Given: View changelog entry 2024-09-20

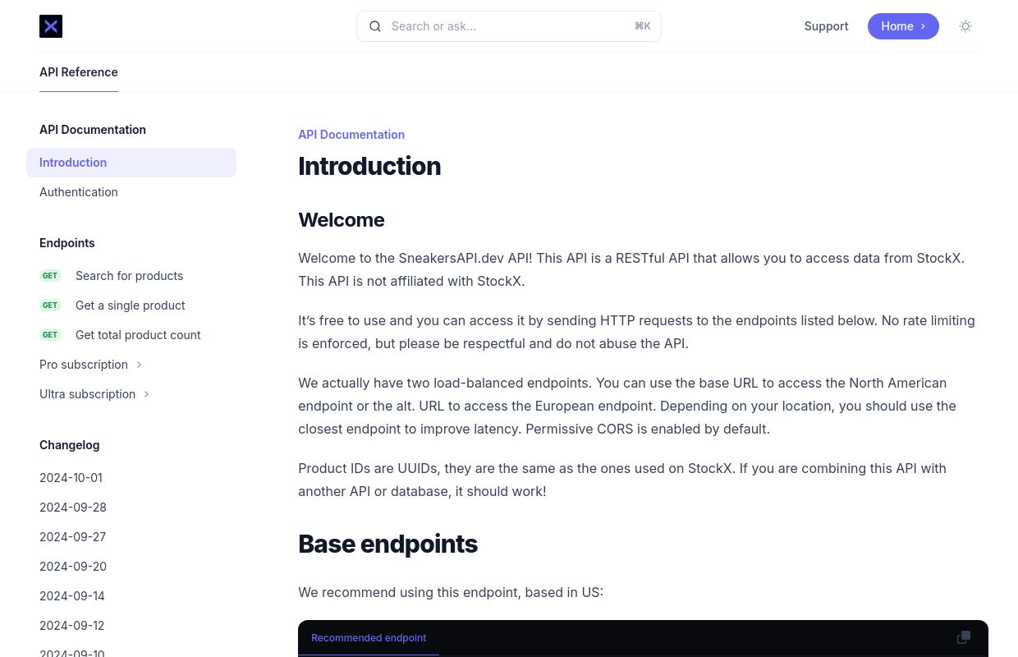Looking at the screenshot, I should coord(73,567).
